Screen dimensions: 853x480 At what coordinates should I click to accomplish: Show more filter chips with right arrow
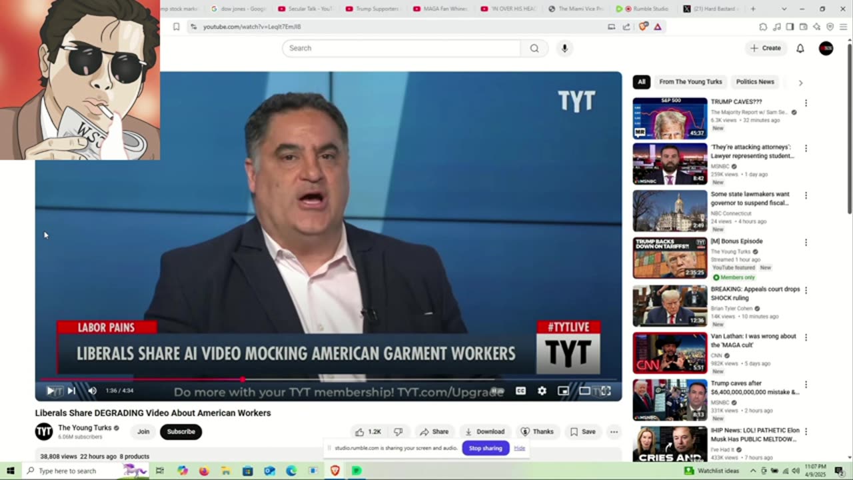pyautogui.click(x=800, y=83)
